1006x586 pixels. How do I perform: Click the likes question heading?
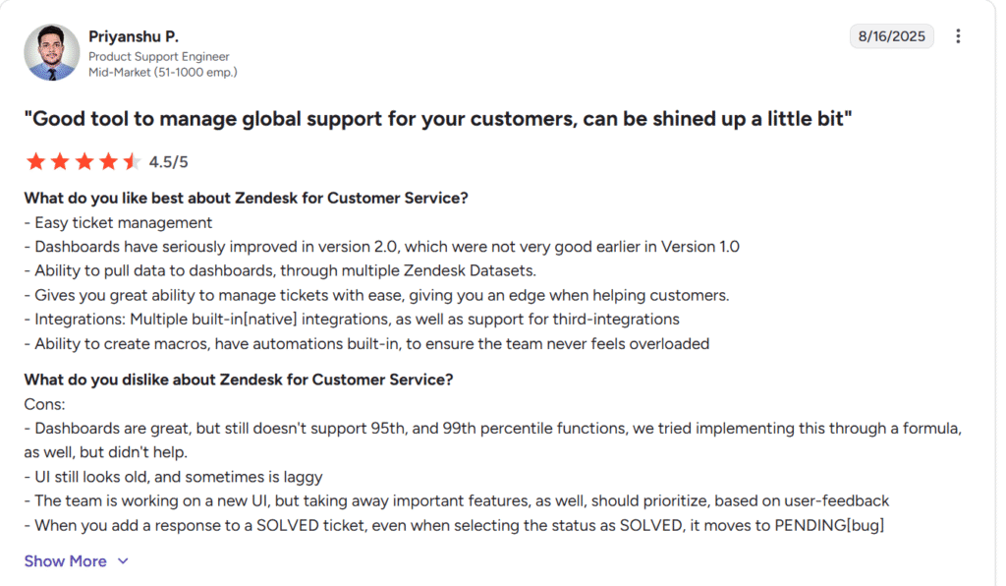point(247,197)
